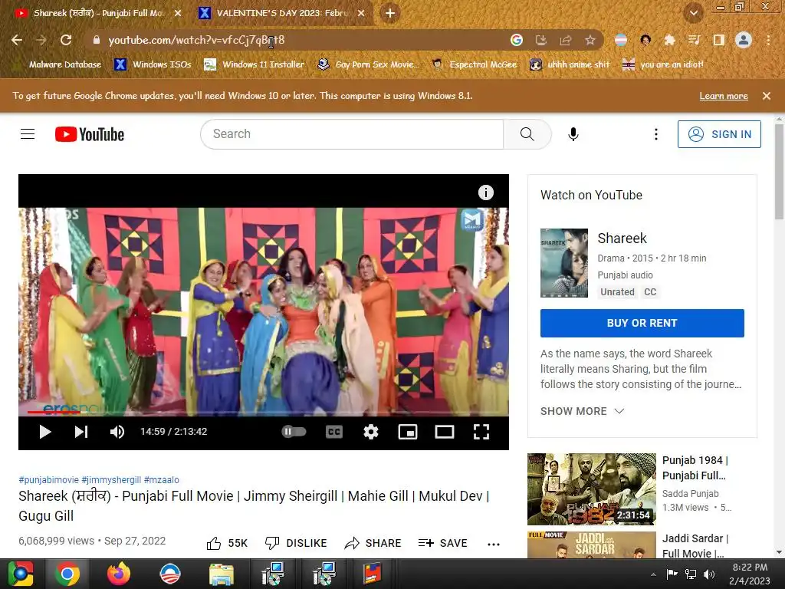Activate miniplayer mode

[x=408, y=432]
